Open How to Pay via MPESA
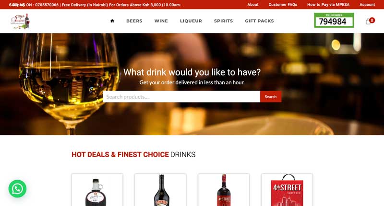This screenshot has height=206, width=384. point(328,5)
